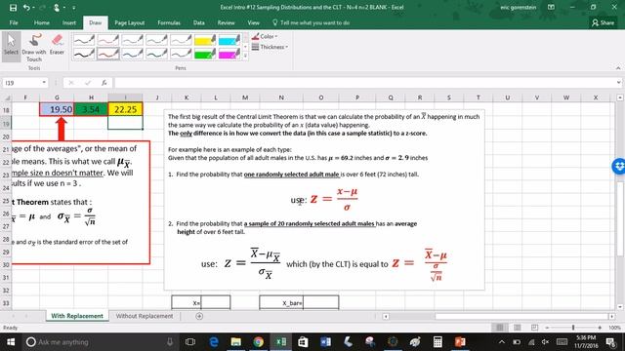Collapse the ribbon with the chevron
Viewport: 625px width, 351px height.
(618, 68)
